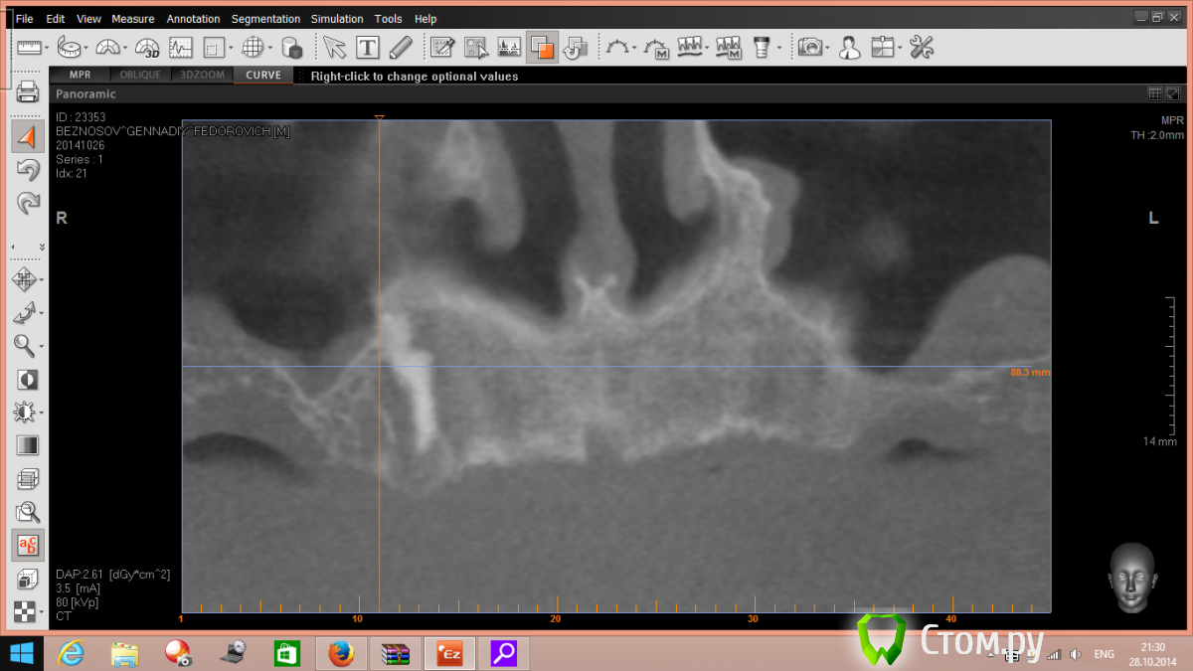Toggle the invert contrast button
The height and width of the screenshot is (671, 1193).
coord(28,380)
